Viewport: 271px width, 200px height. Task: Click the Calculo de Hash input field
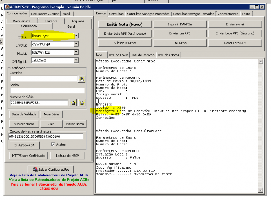click(x=46, y=137)
